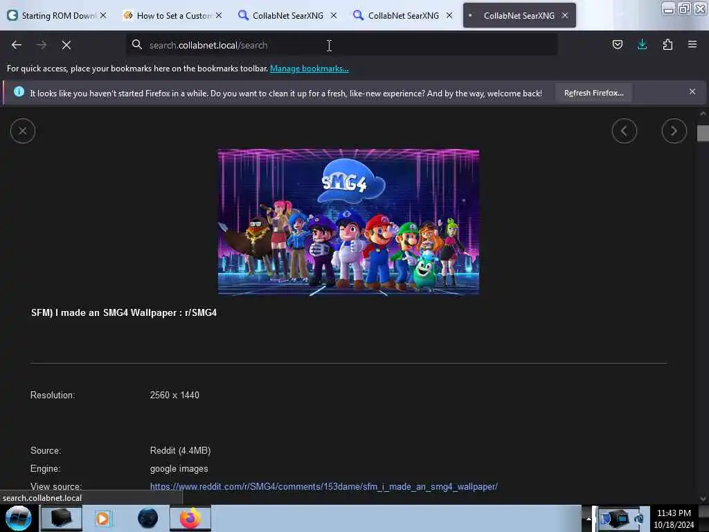The image size is (709, 532).
Task: Close the Starting ROM Download tab
Action: (103, 15)
